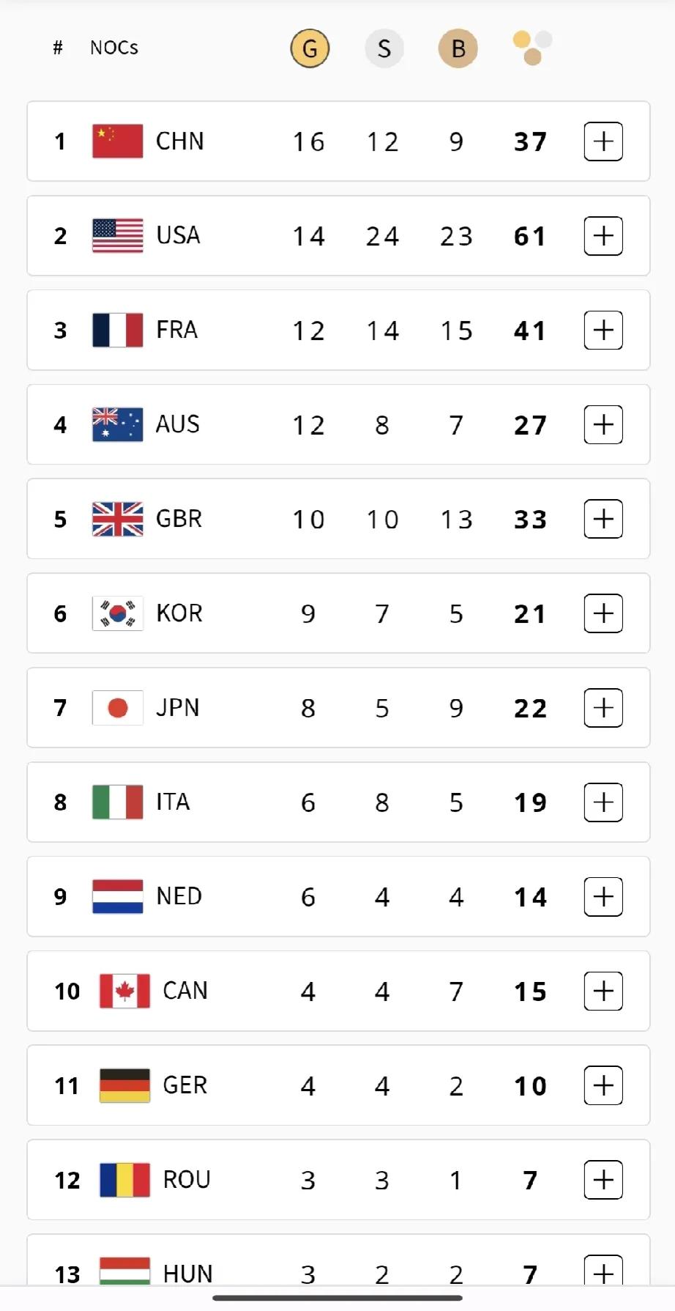Image resolution: width=675 pixels, height=1311 pixels.
Task: Tap the Germany flag icon
Action: (x=124, y=1085)
